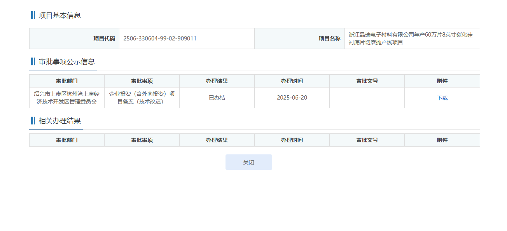Viewport: 507px width, 231px height.
Task: Click 审批文号 header in 审批事项公示信息 table
Action: tap(367, 81)
